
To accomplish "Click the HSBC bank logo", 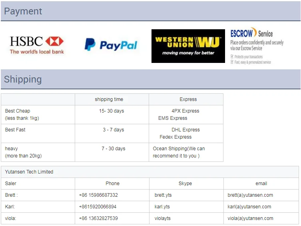I will click(37, 45).
